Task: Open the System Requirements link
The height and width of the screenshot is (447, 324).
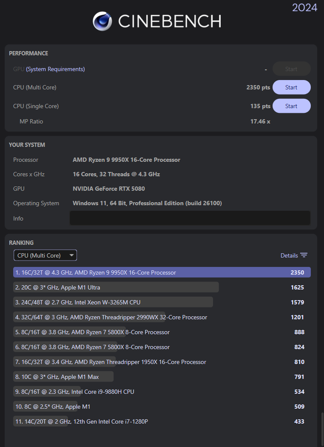Action: click(x=55, y=69)
